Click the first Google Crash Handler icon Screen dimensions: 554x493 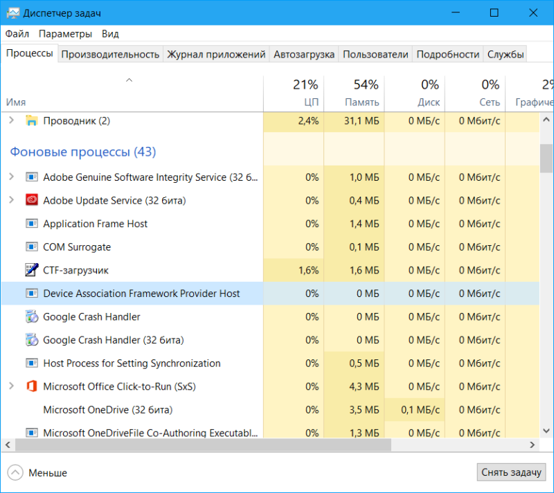coord(31,316)
